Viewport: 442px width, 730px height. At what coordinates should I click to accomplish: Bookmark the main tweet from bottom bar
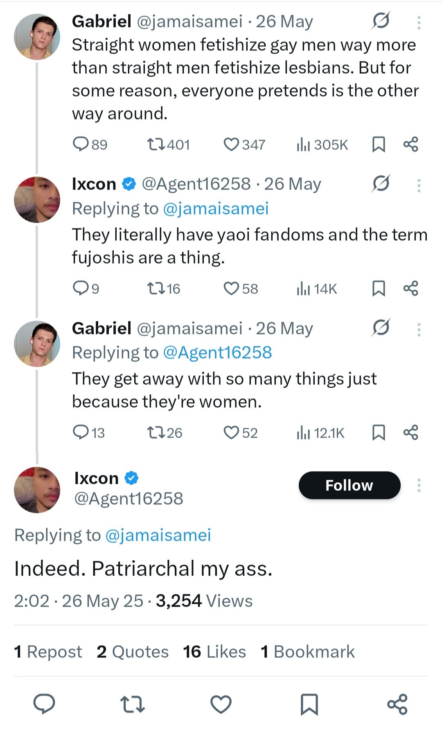[309, 704]
